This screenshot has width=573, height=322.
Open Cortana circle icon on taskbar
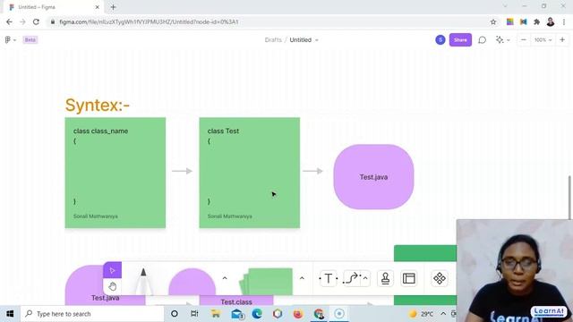tap(175, 314)
